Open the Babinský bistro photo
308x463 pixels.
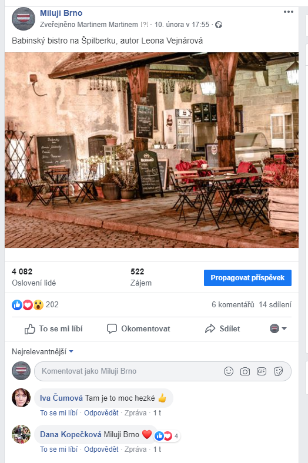tap(152, 150)
